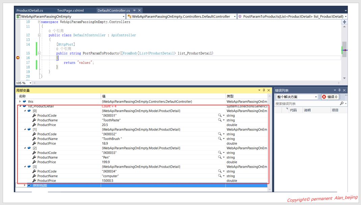Select the ProductPrice 18.9 value
This screenshot has height=205, width=361.
[x=105, y=143]
